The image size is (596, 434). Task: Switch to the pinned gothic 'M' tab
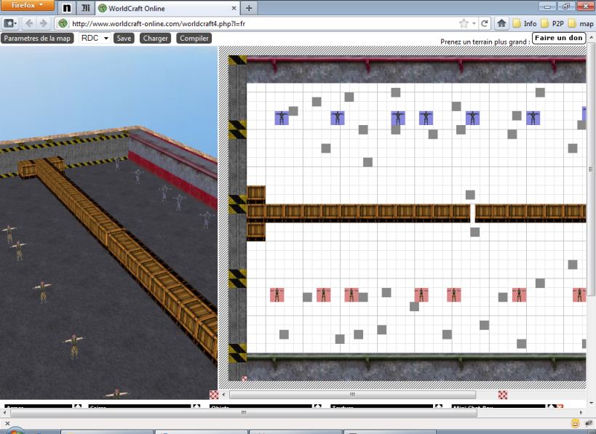pos(86,8)
